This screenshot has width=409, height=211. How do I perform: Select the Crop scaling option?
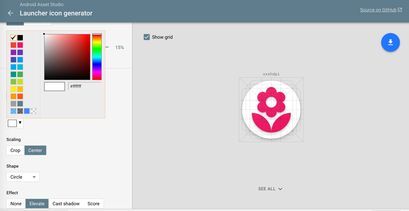coord(15,150)
